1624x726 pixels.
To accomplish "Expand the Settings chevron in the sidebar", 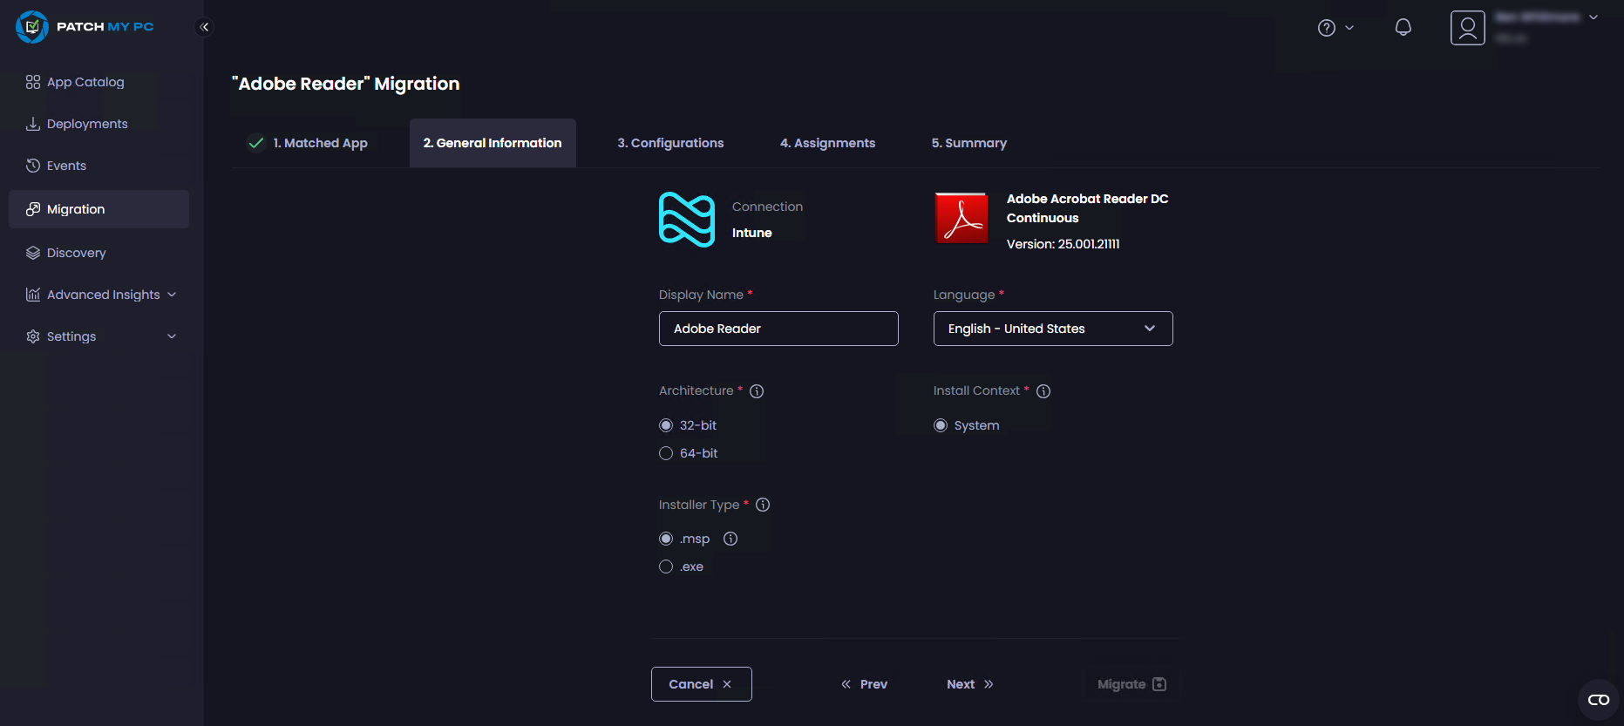I will point(172,336).
